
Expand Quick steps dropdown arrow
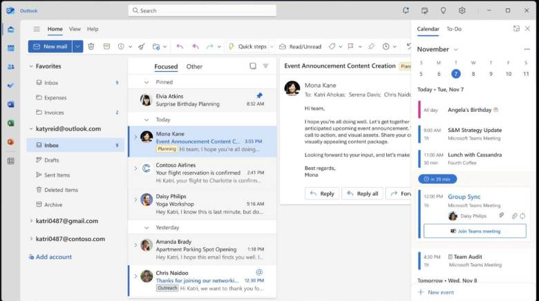pyautogui.click(x=272, y=46)
